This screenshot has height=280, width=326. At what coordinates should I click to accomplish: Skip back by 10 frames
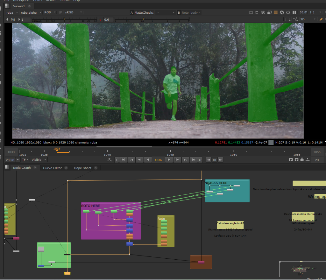[x=208, y=160]
